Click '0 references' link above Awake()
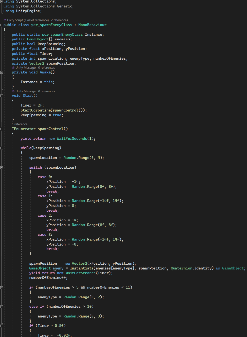Viewport: 247px width, 337px height. pyautogui.click(x=46, y=68)
